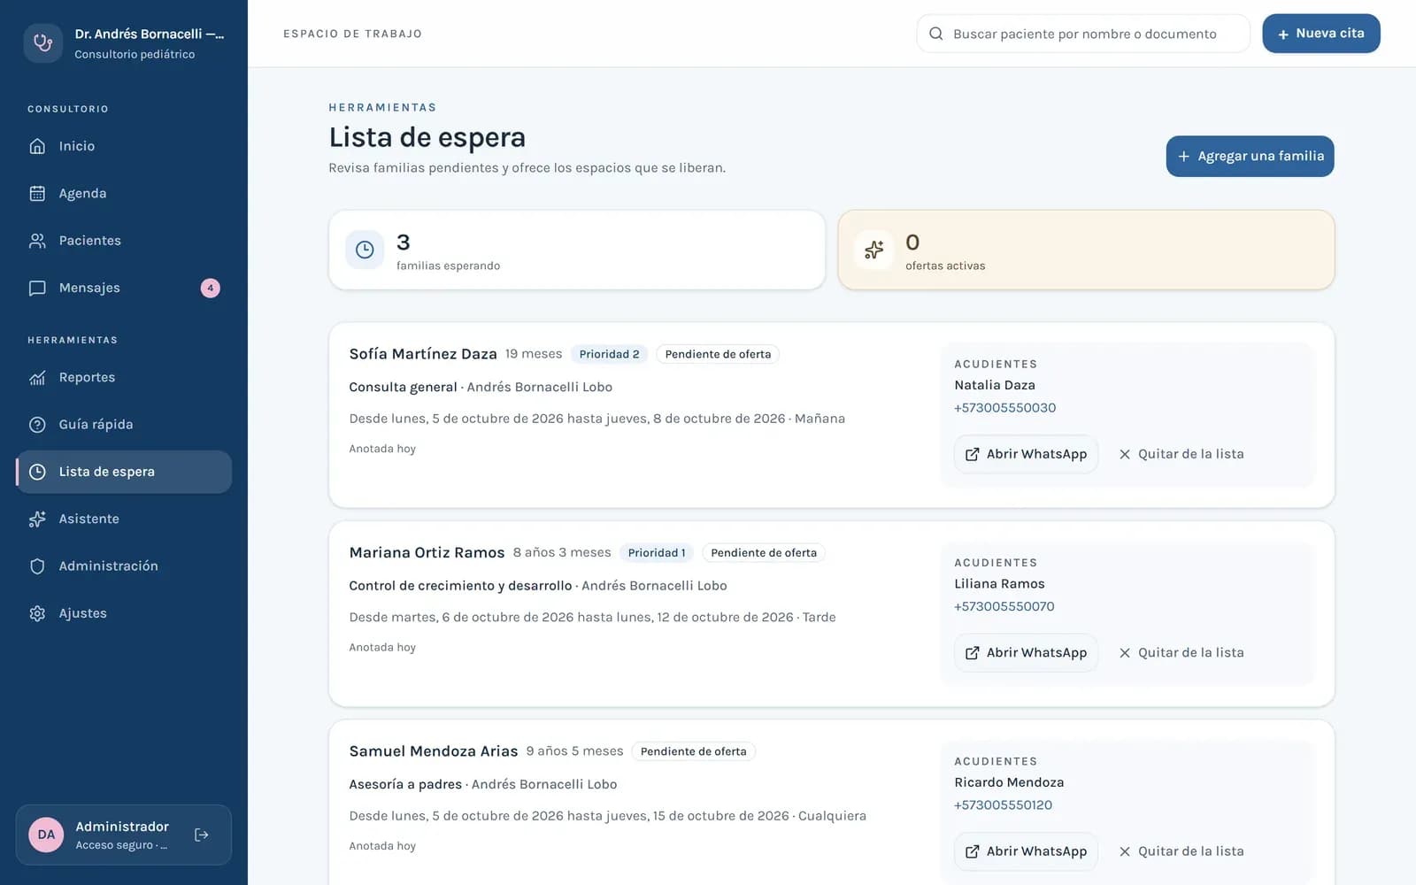Open the Pacientes section
1416x885 pixels.
124,241
